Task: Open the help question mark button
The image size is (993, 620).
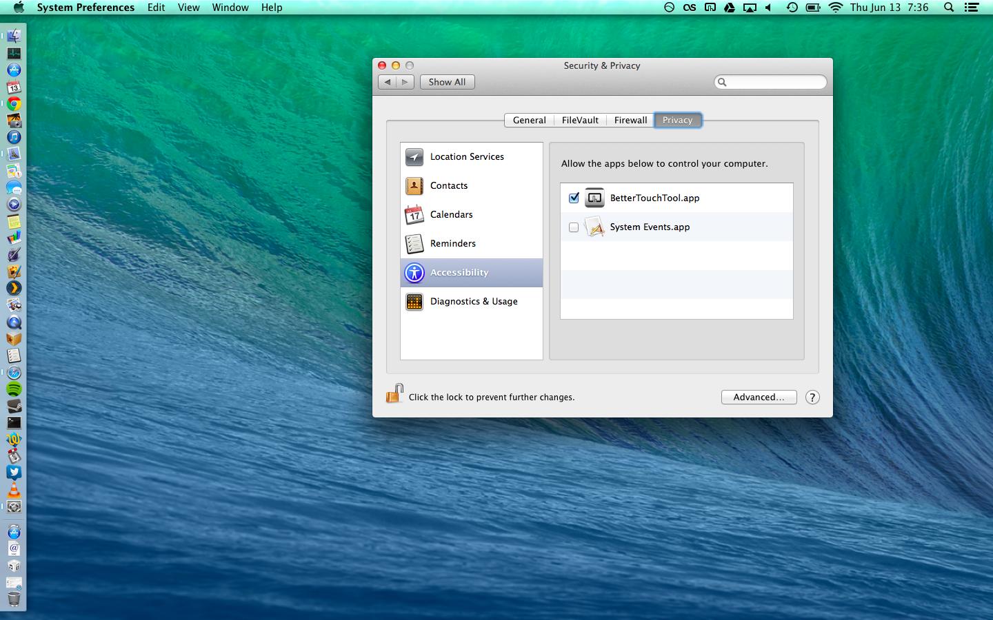Action: point(812,397)
